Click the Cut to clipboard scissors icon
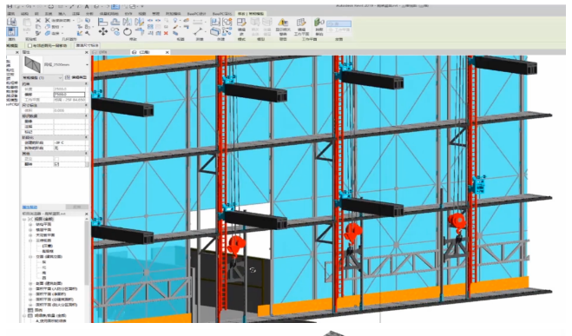The width and height of the screenshot is (572, 336). click(38, 21)
